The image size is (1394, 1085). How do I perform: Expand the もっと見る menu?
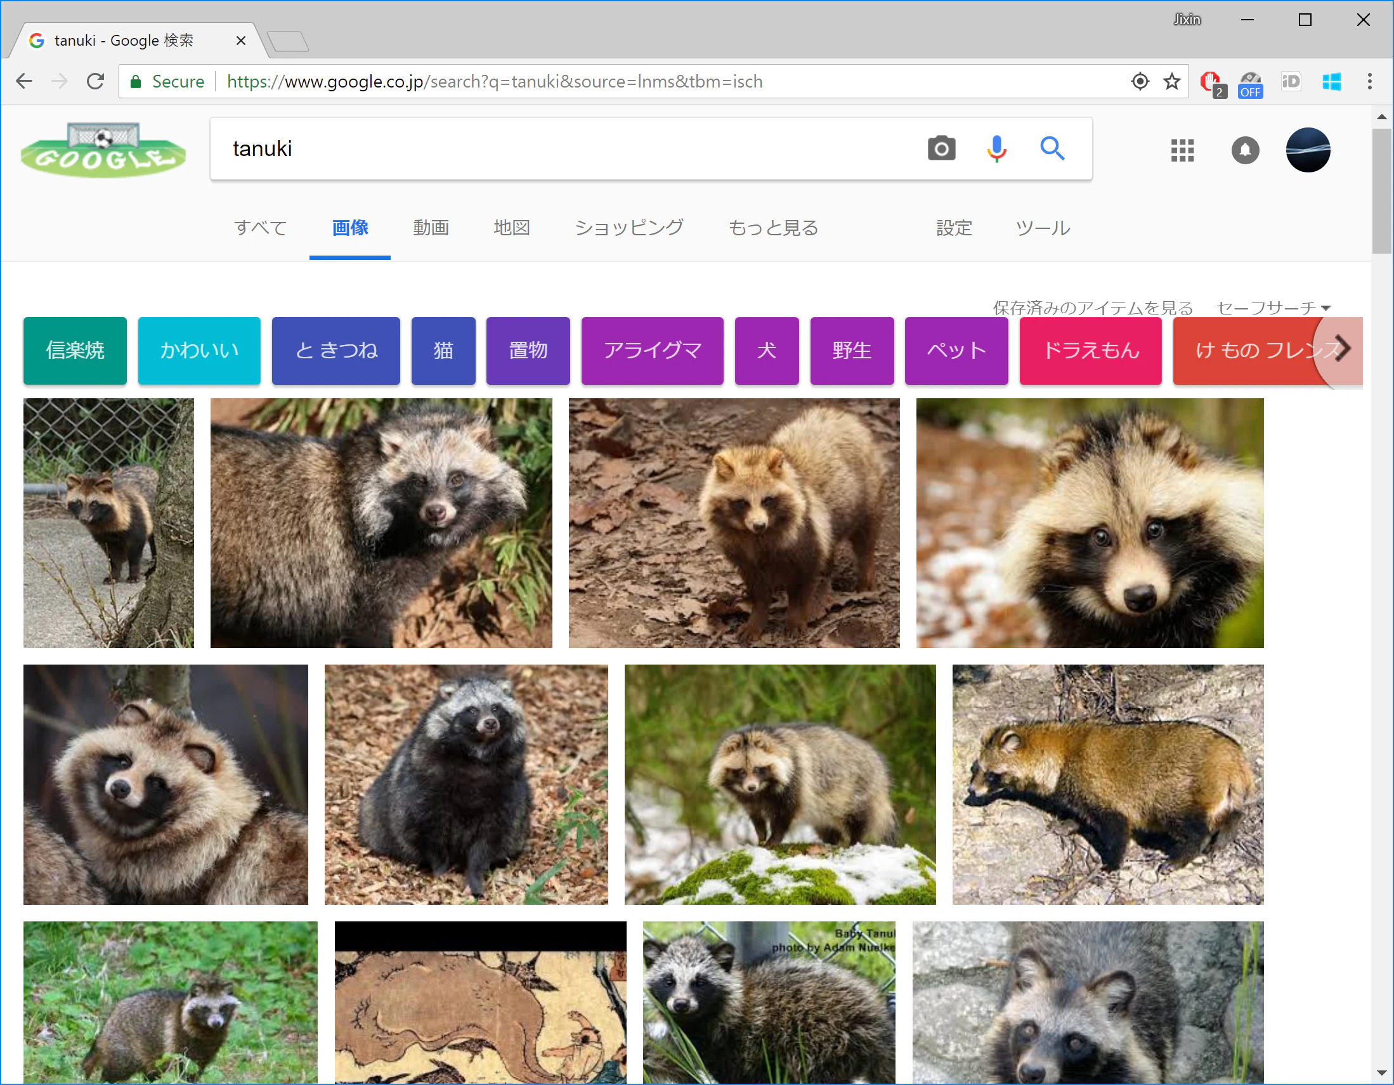click(x=774, y=228)
